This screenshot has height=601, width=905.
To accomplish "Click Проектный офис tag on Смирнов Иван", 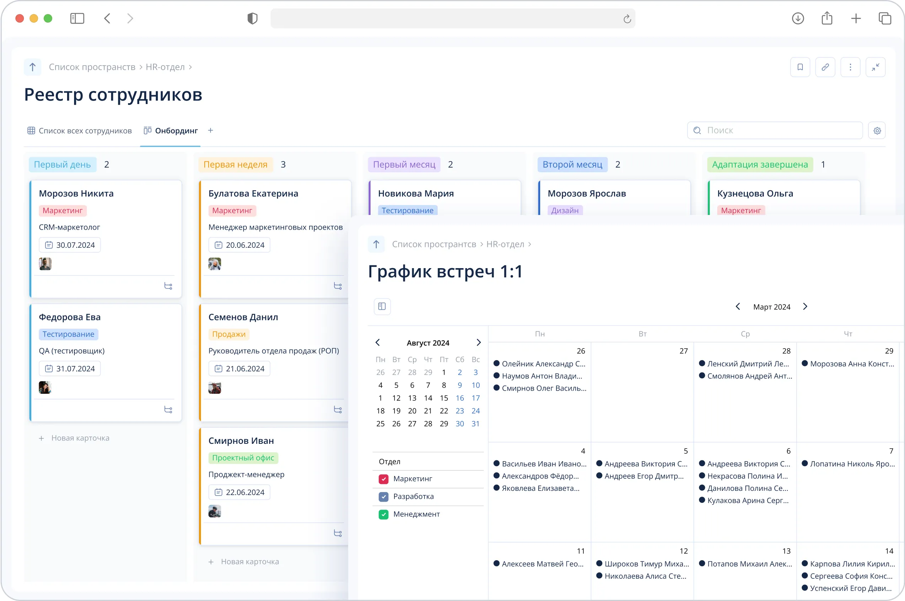I will pos(243,458).
